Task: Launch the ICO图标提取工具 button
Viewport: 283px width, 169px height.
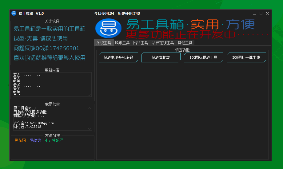Action: [x=204, y=57]
